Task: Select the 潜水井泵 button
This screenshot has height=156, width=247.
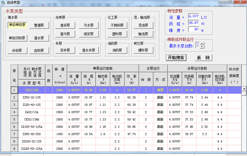Action: [89, 50]
